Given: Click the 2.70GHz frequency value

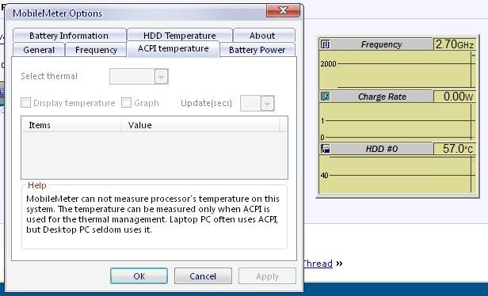Looking at the screenshot, I should [x=455, y=44].
